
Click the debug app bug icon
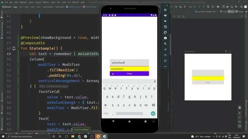tap(181, 7)
